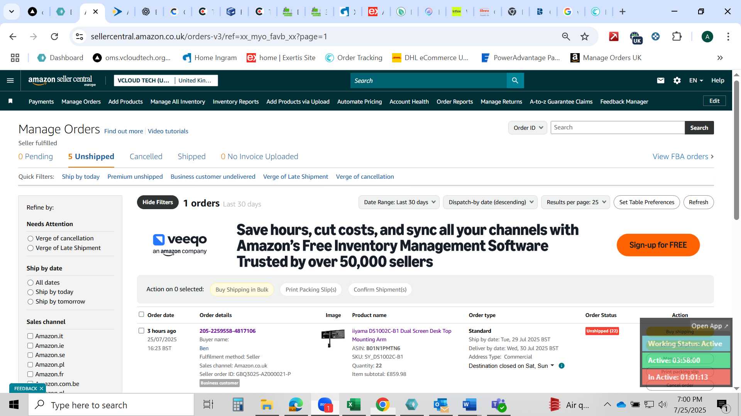Image resolution: width=741 pixels, height=416 pixels.
Task: Select the Verge of cancellation radio button
Action: click(30, 239)
